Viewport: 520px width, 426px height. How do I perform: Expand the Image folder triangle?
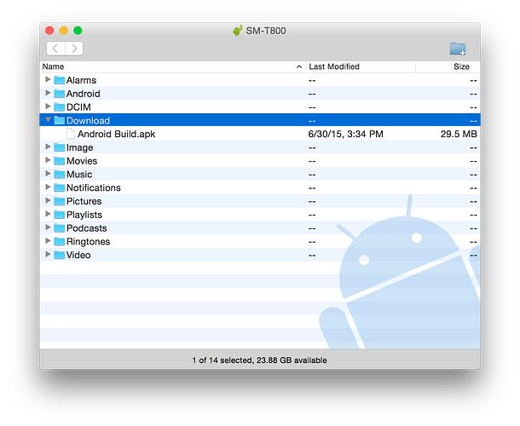tap(48, 147)
